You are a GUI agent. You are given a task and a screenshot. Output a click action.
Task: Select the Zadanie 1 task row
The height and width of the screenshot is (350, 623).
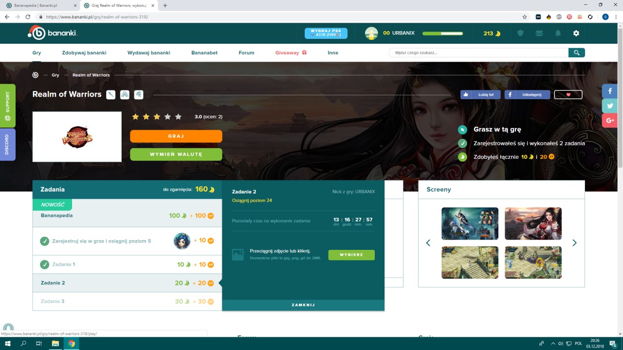pos(127,264)
